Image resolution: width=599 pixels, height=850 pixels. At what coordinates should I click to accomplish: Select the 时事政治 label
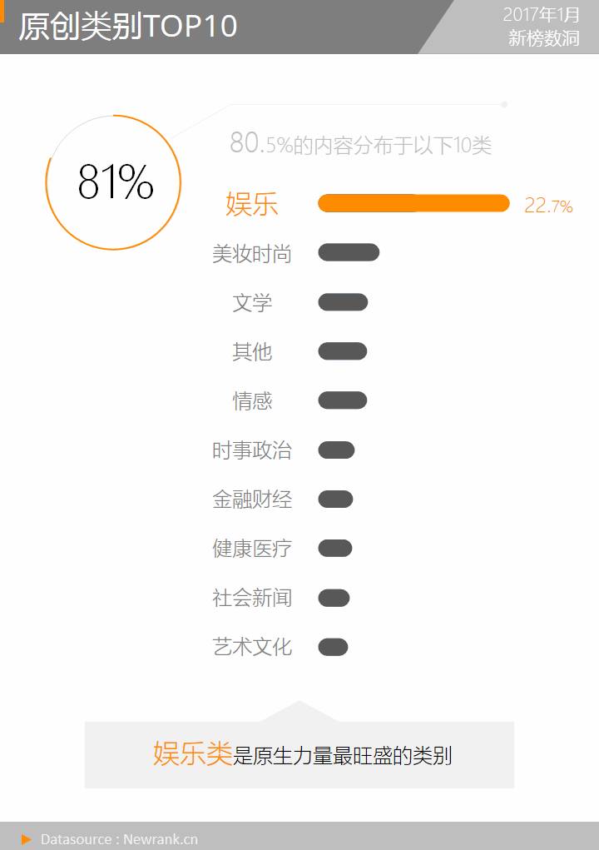[x=252, y=450]
